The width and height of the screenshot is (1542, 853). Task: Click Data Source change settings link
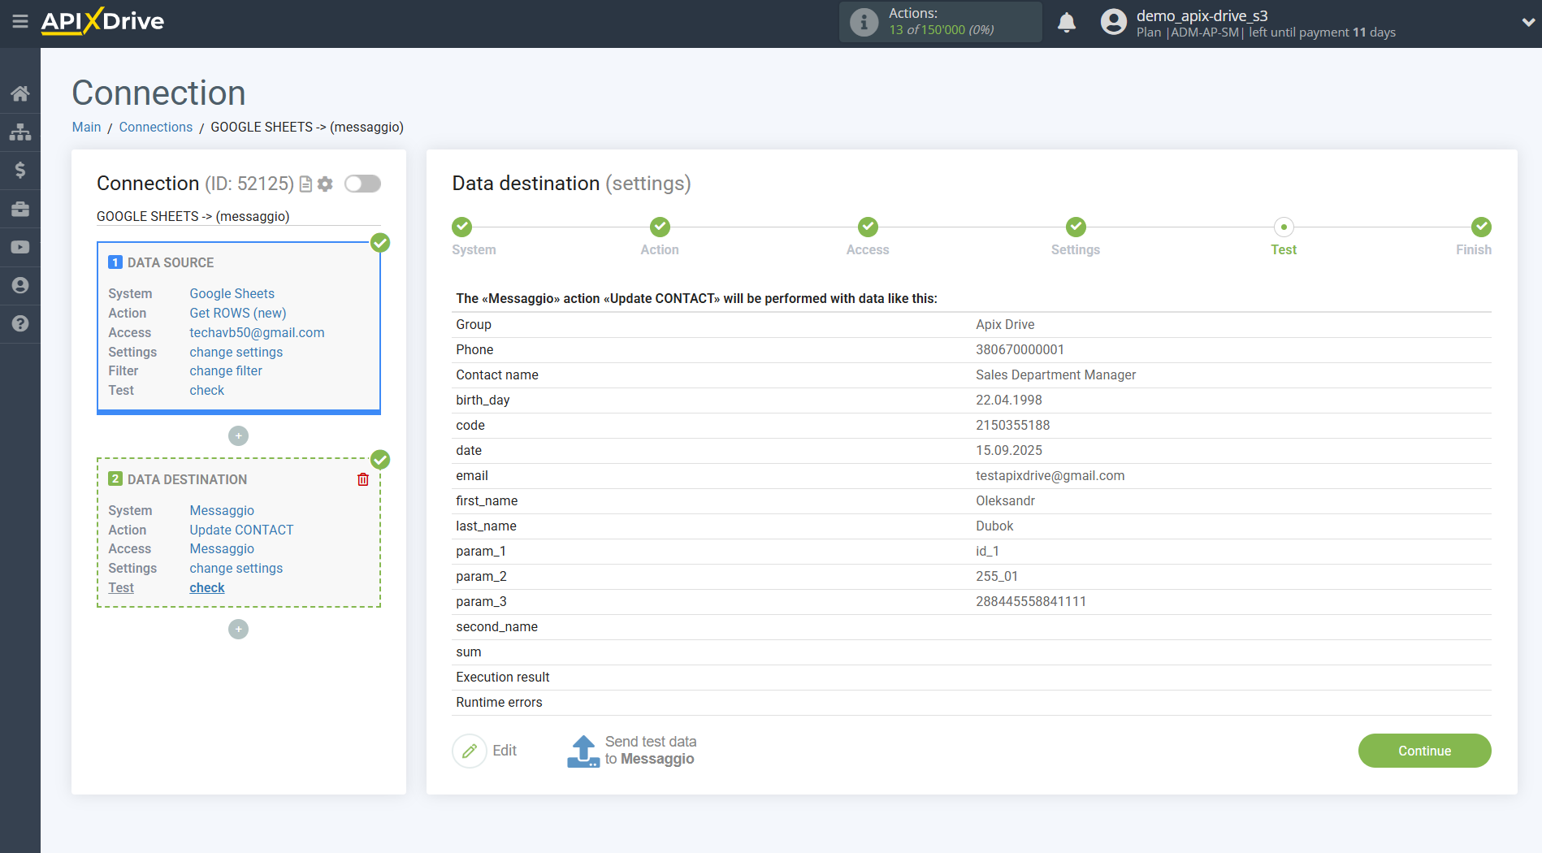pyautogui.click(x=236, y=352)
